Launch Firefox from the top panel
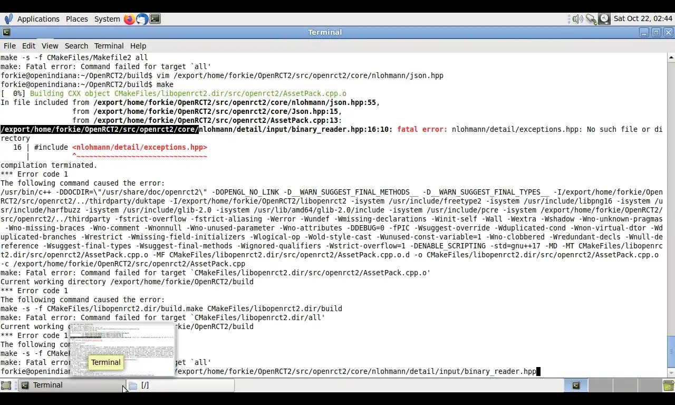The width and height of the screenshot is (675, 405). click(x=129, y=19)
